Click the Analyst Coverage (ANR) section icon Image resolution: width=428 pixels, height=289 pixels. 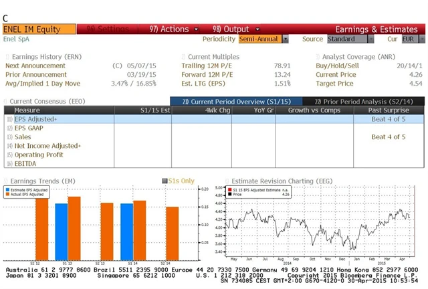point(318,58)
